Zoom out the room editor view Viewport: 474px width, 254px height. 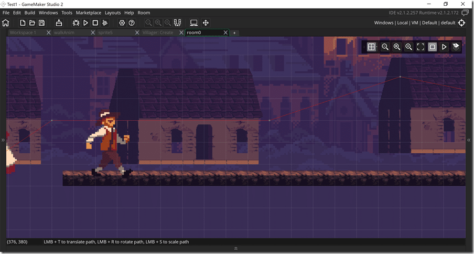tap(385, 47)
